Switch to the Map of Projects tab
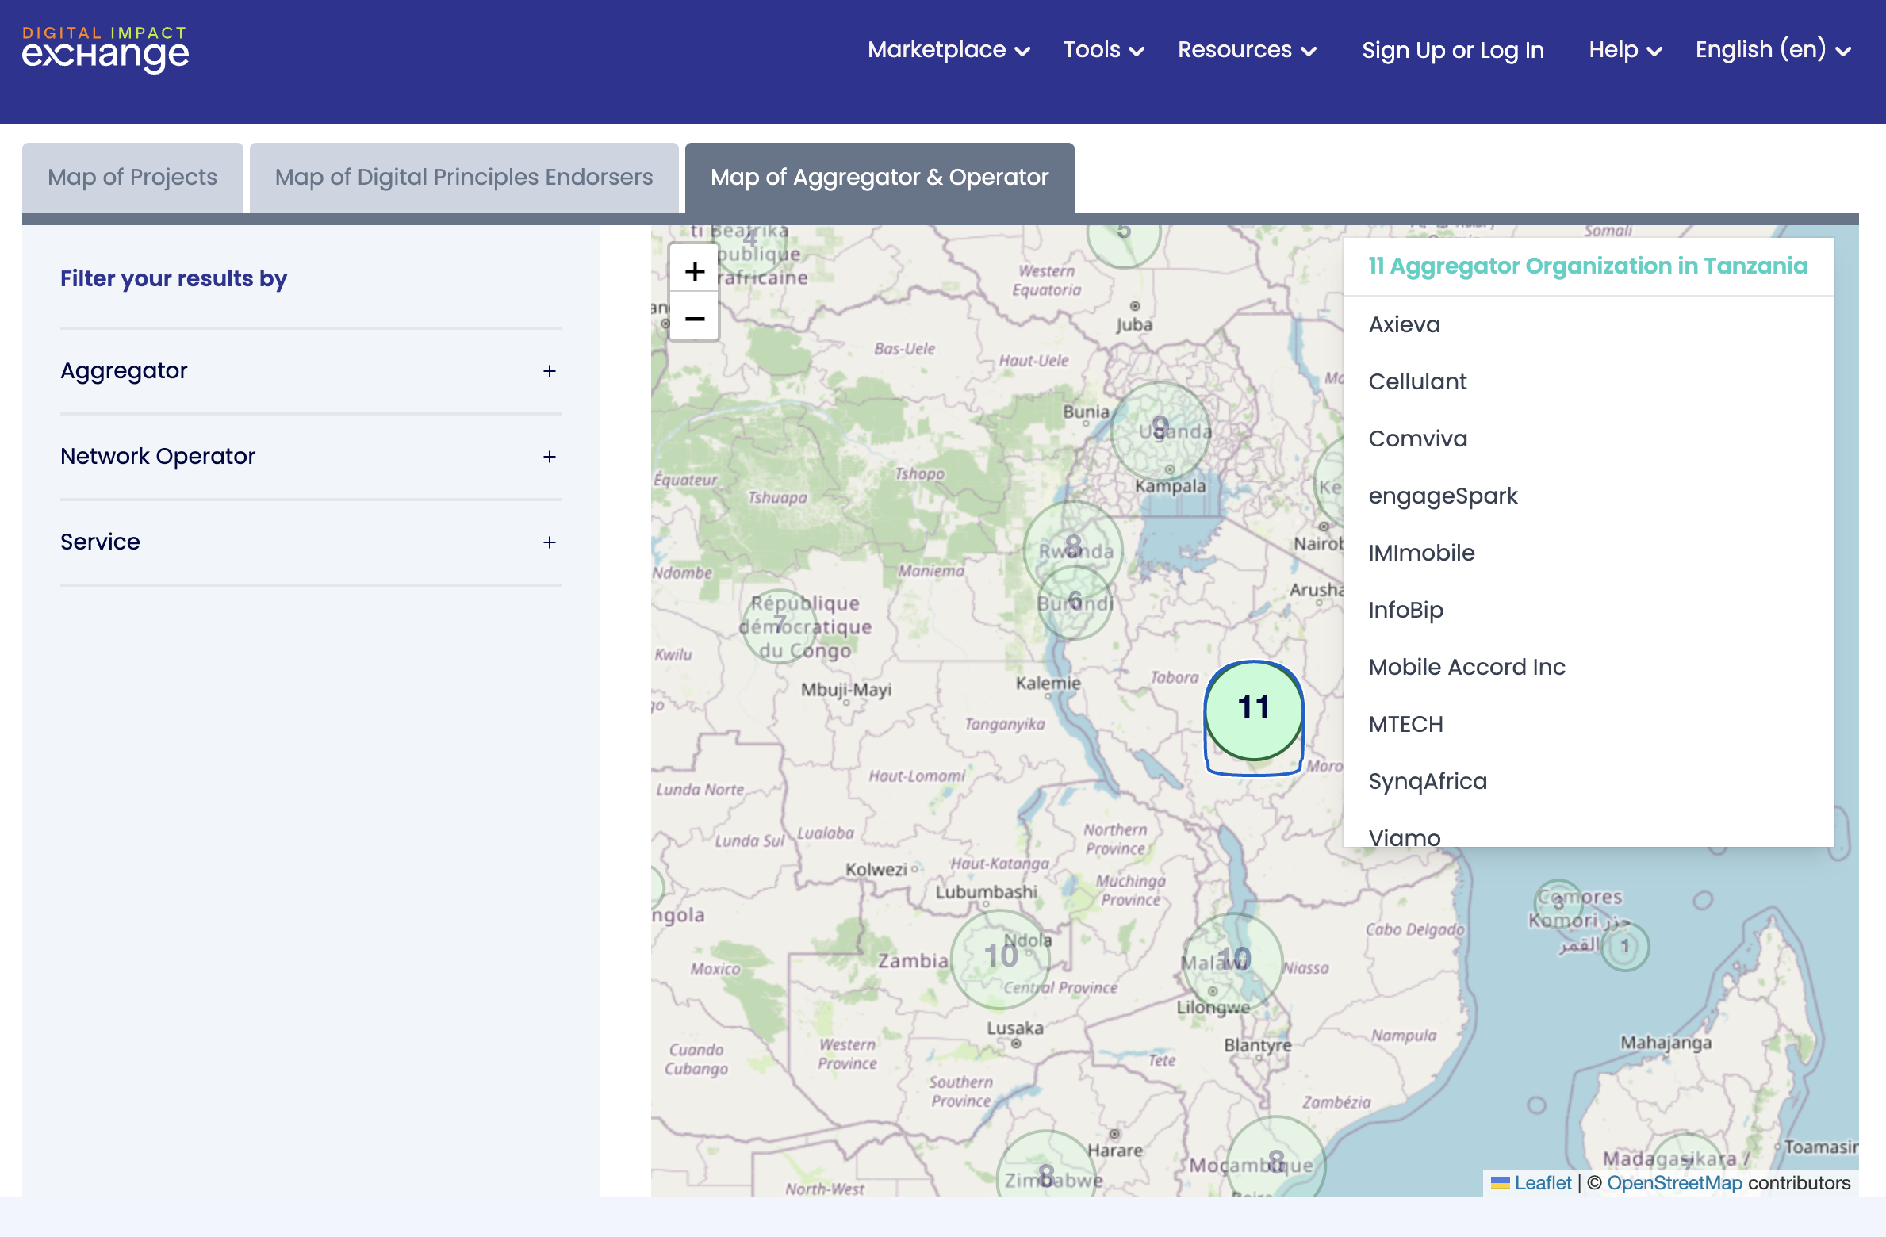Viewport: 1886px width, 1237px height. [132, 177]
